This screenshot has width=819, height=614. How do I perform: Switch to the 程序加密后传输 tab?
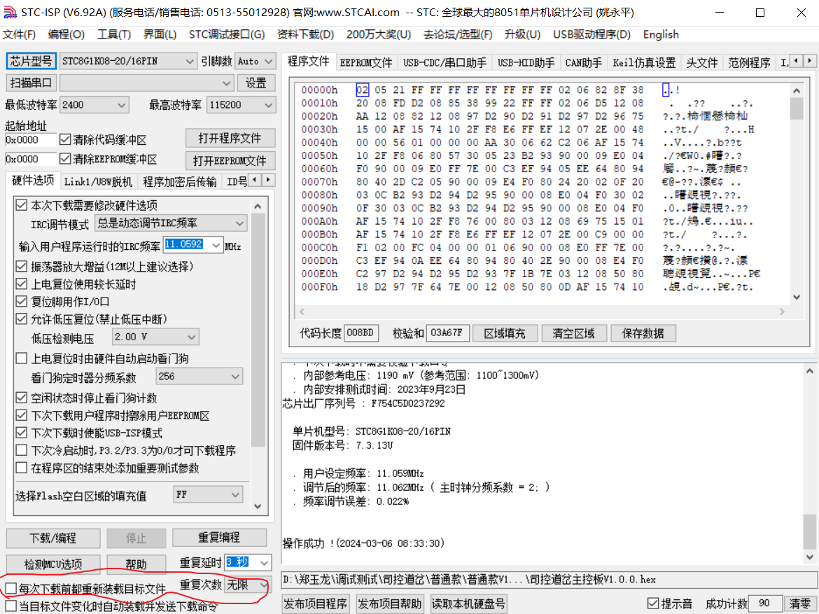[180, 181]
